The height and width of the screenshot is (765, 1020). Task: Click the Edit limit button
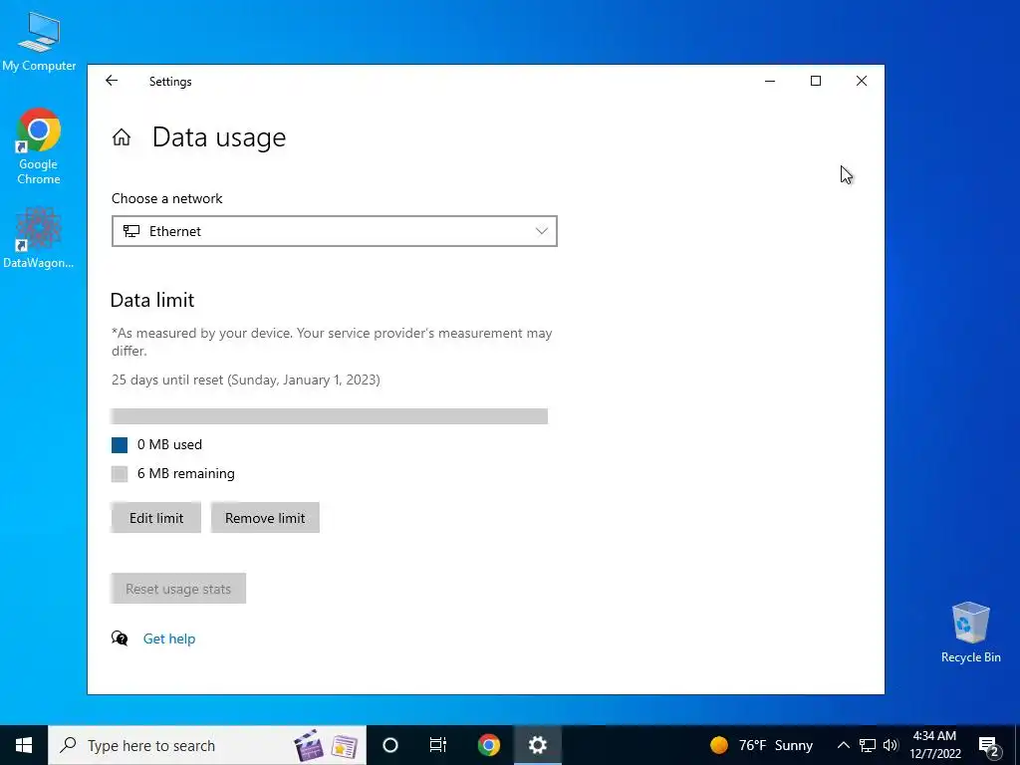point(156,518)
